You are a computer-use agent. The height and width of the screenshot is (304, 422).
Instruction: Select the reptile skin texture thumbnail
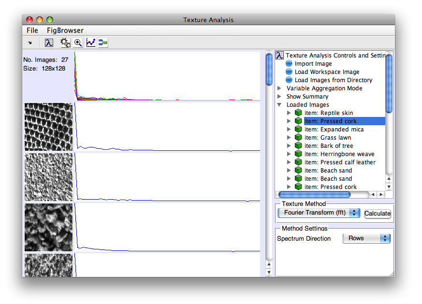pyautogui.click(x=48, y=127)
